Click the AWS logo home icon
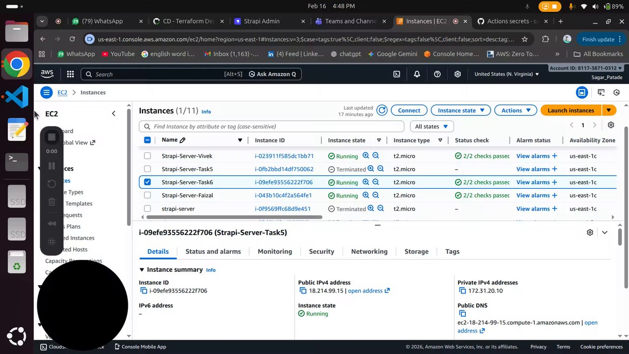The image size is (629, 354). (47, 74)
